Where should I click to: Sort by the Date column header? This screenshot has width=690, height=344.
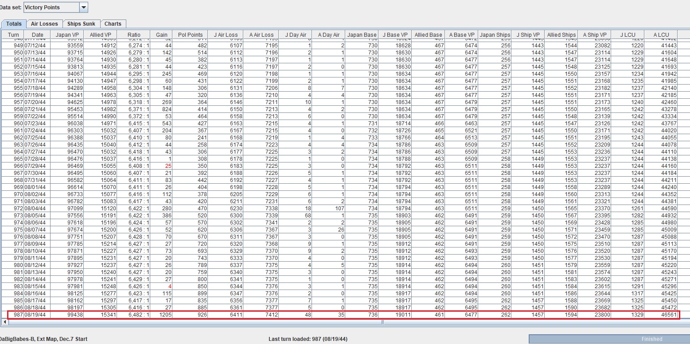(x=38, y=35)
